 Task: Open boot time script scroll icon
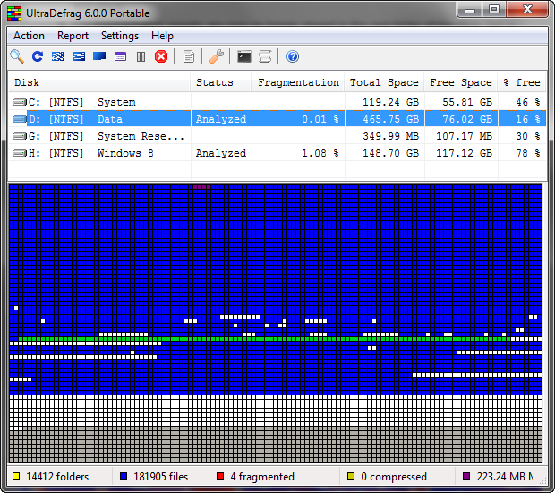pyautogui.click(x=265, y=56)
